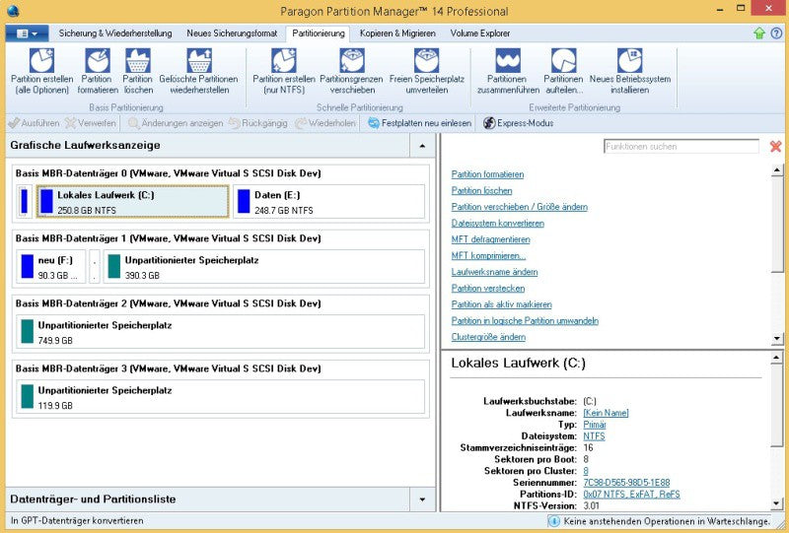Click the green home arrow icon

click(759, 33)
